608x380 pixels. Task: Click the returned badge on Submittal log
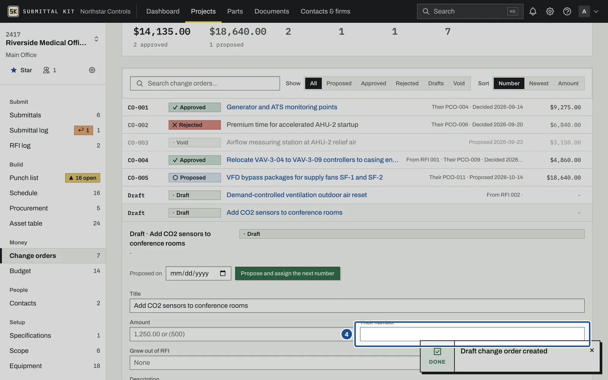click(84, 130)
